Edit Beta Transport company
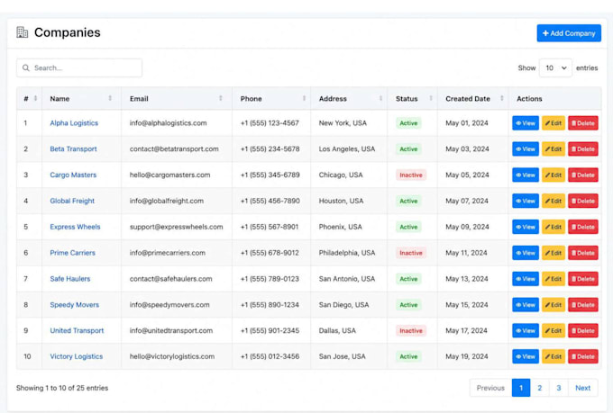 554,148
